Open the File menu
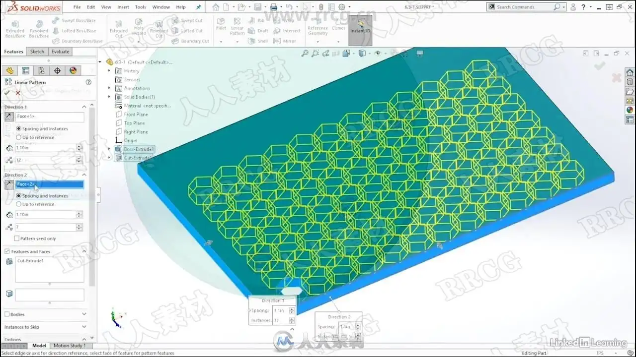This screenshot has width=636, height=357. 77,7
